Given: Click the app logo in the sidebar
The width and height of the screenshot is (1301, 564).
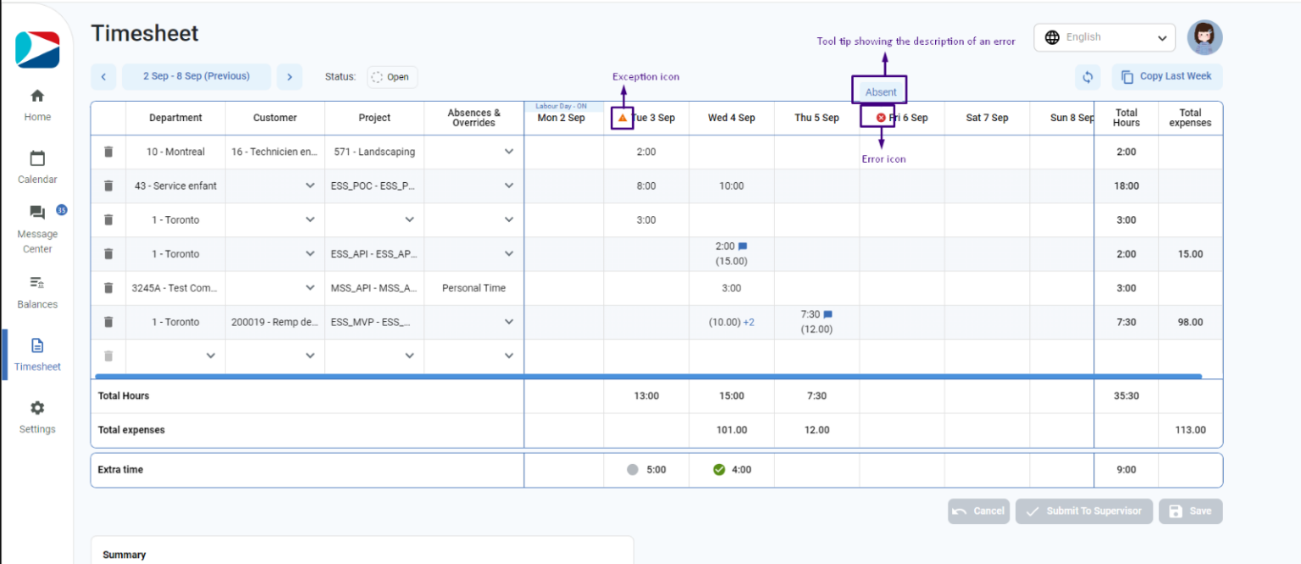Looking at the screenshot, I should coord(37,49).
